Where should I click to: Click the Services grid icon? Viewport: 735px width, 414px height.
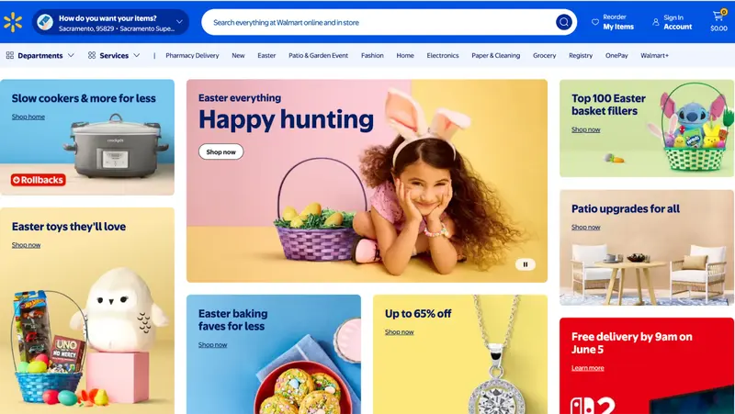[x=91, y=55]
